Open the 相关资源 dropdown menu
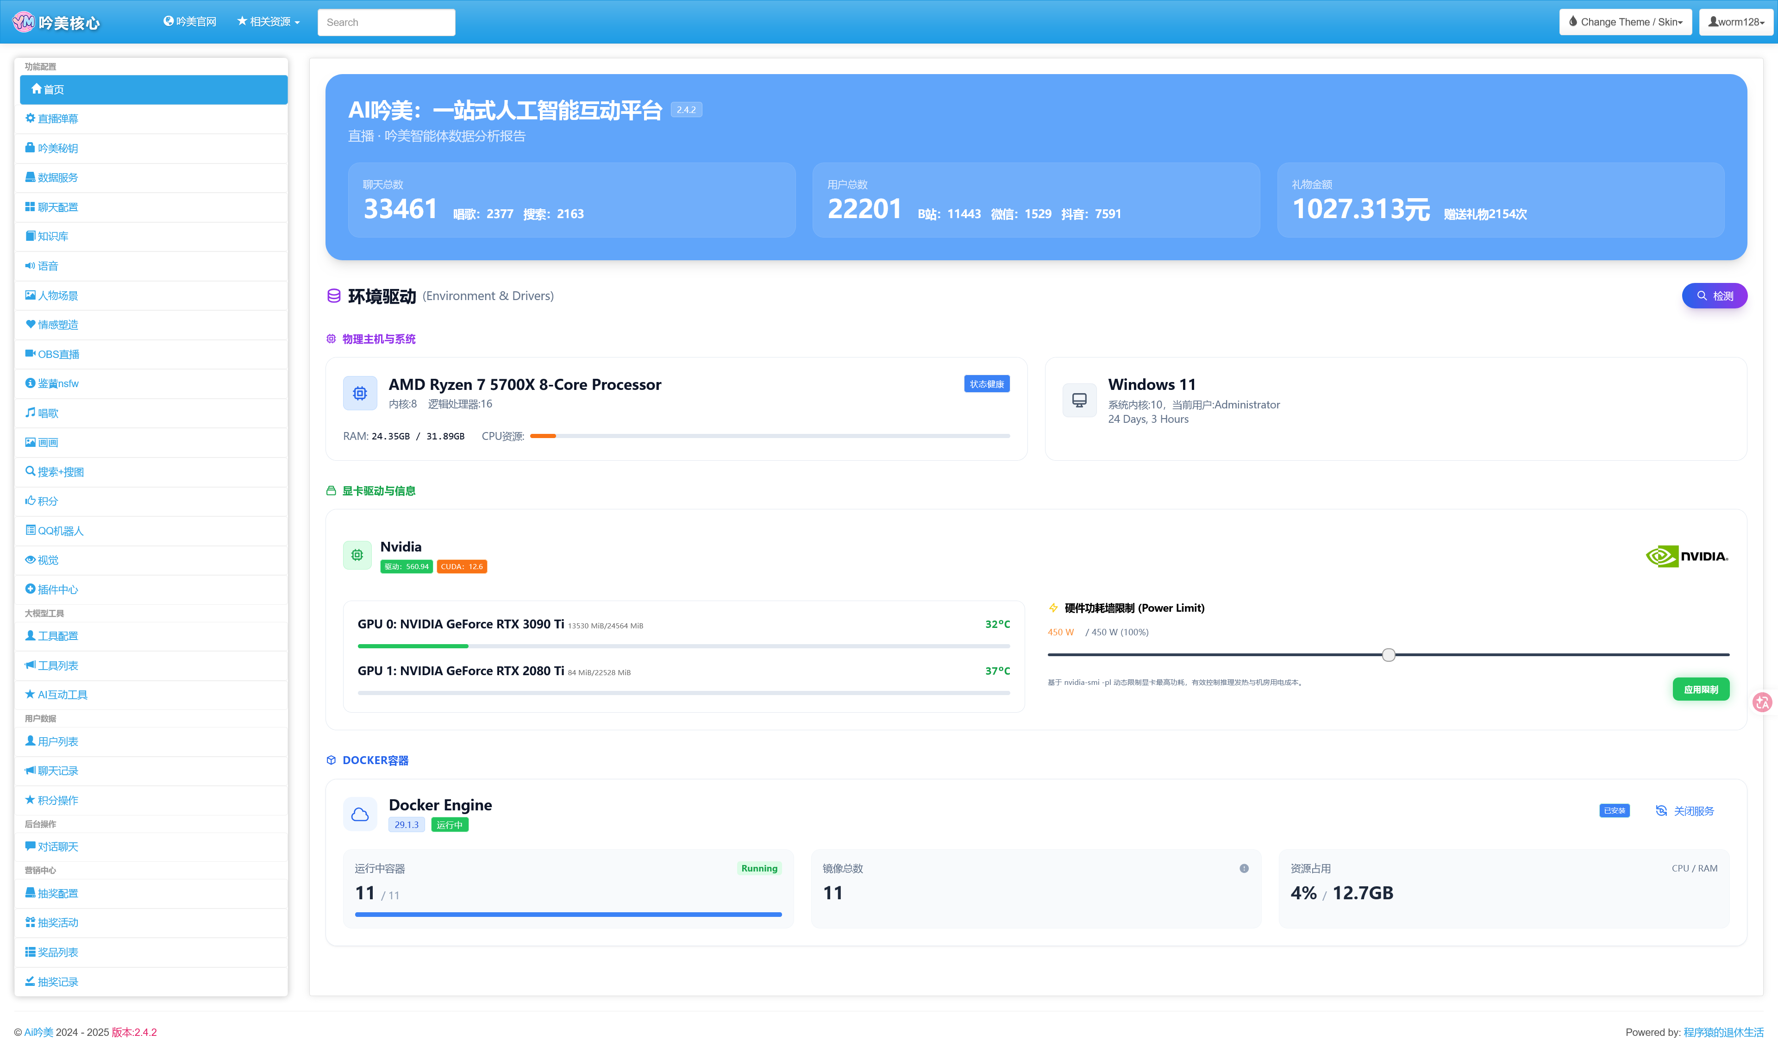Image resolution: width=1778 pixels, height=1047 pixels. point(268,22)
